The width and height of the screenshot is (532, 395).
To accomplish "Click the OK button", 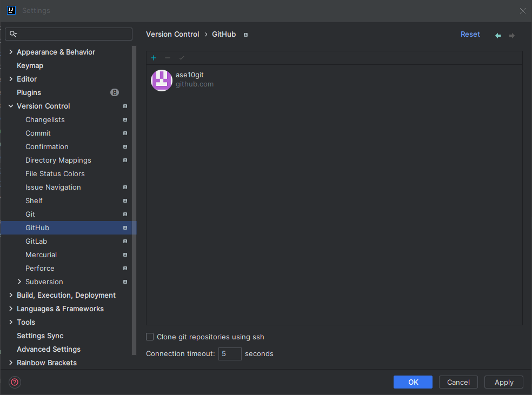I will 413,382.
